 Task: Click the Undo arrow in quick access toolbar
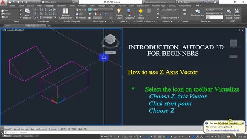click(30, 2)
